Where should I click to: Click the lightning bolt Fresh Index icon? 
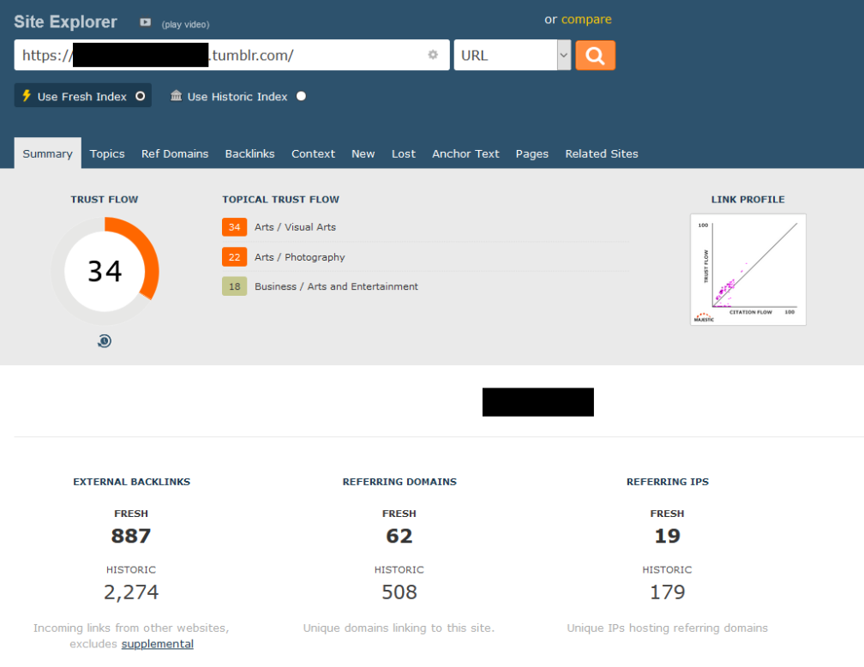point(26,96)
